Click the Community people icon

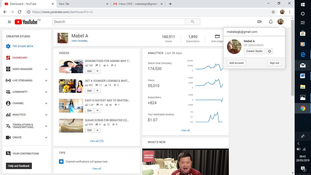point(8,92)
